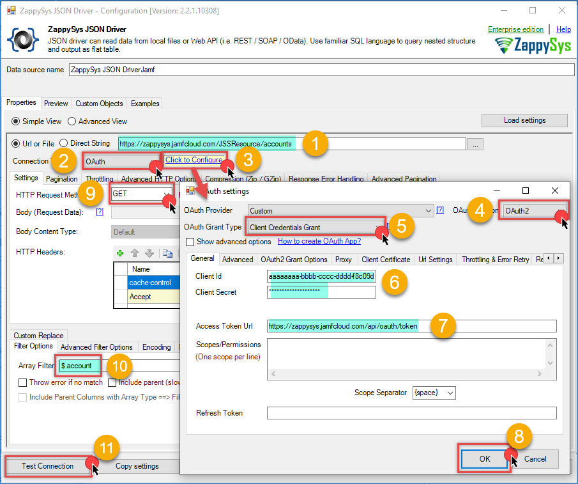Open the Scope Separator dropdown
The width and height of the screenshot is (578, 484).
coord(450,393)
